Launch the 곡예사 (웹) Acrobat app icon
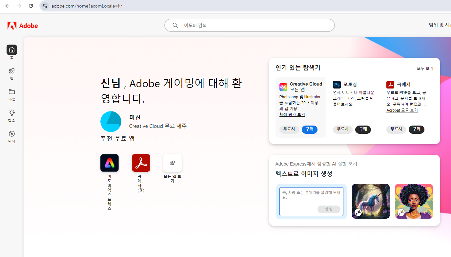Viewport: 451px width, 257px height. point(141,163)
